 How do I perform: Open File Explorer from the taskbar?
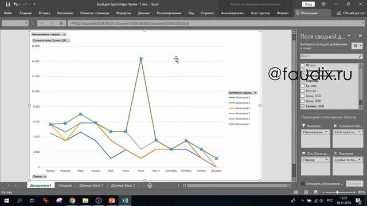85,201
